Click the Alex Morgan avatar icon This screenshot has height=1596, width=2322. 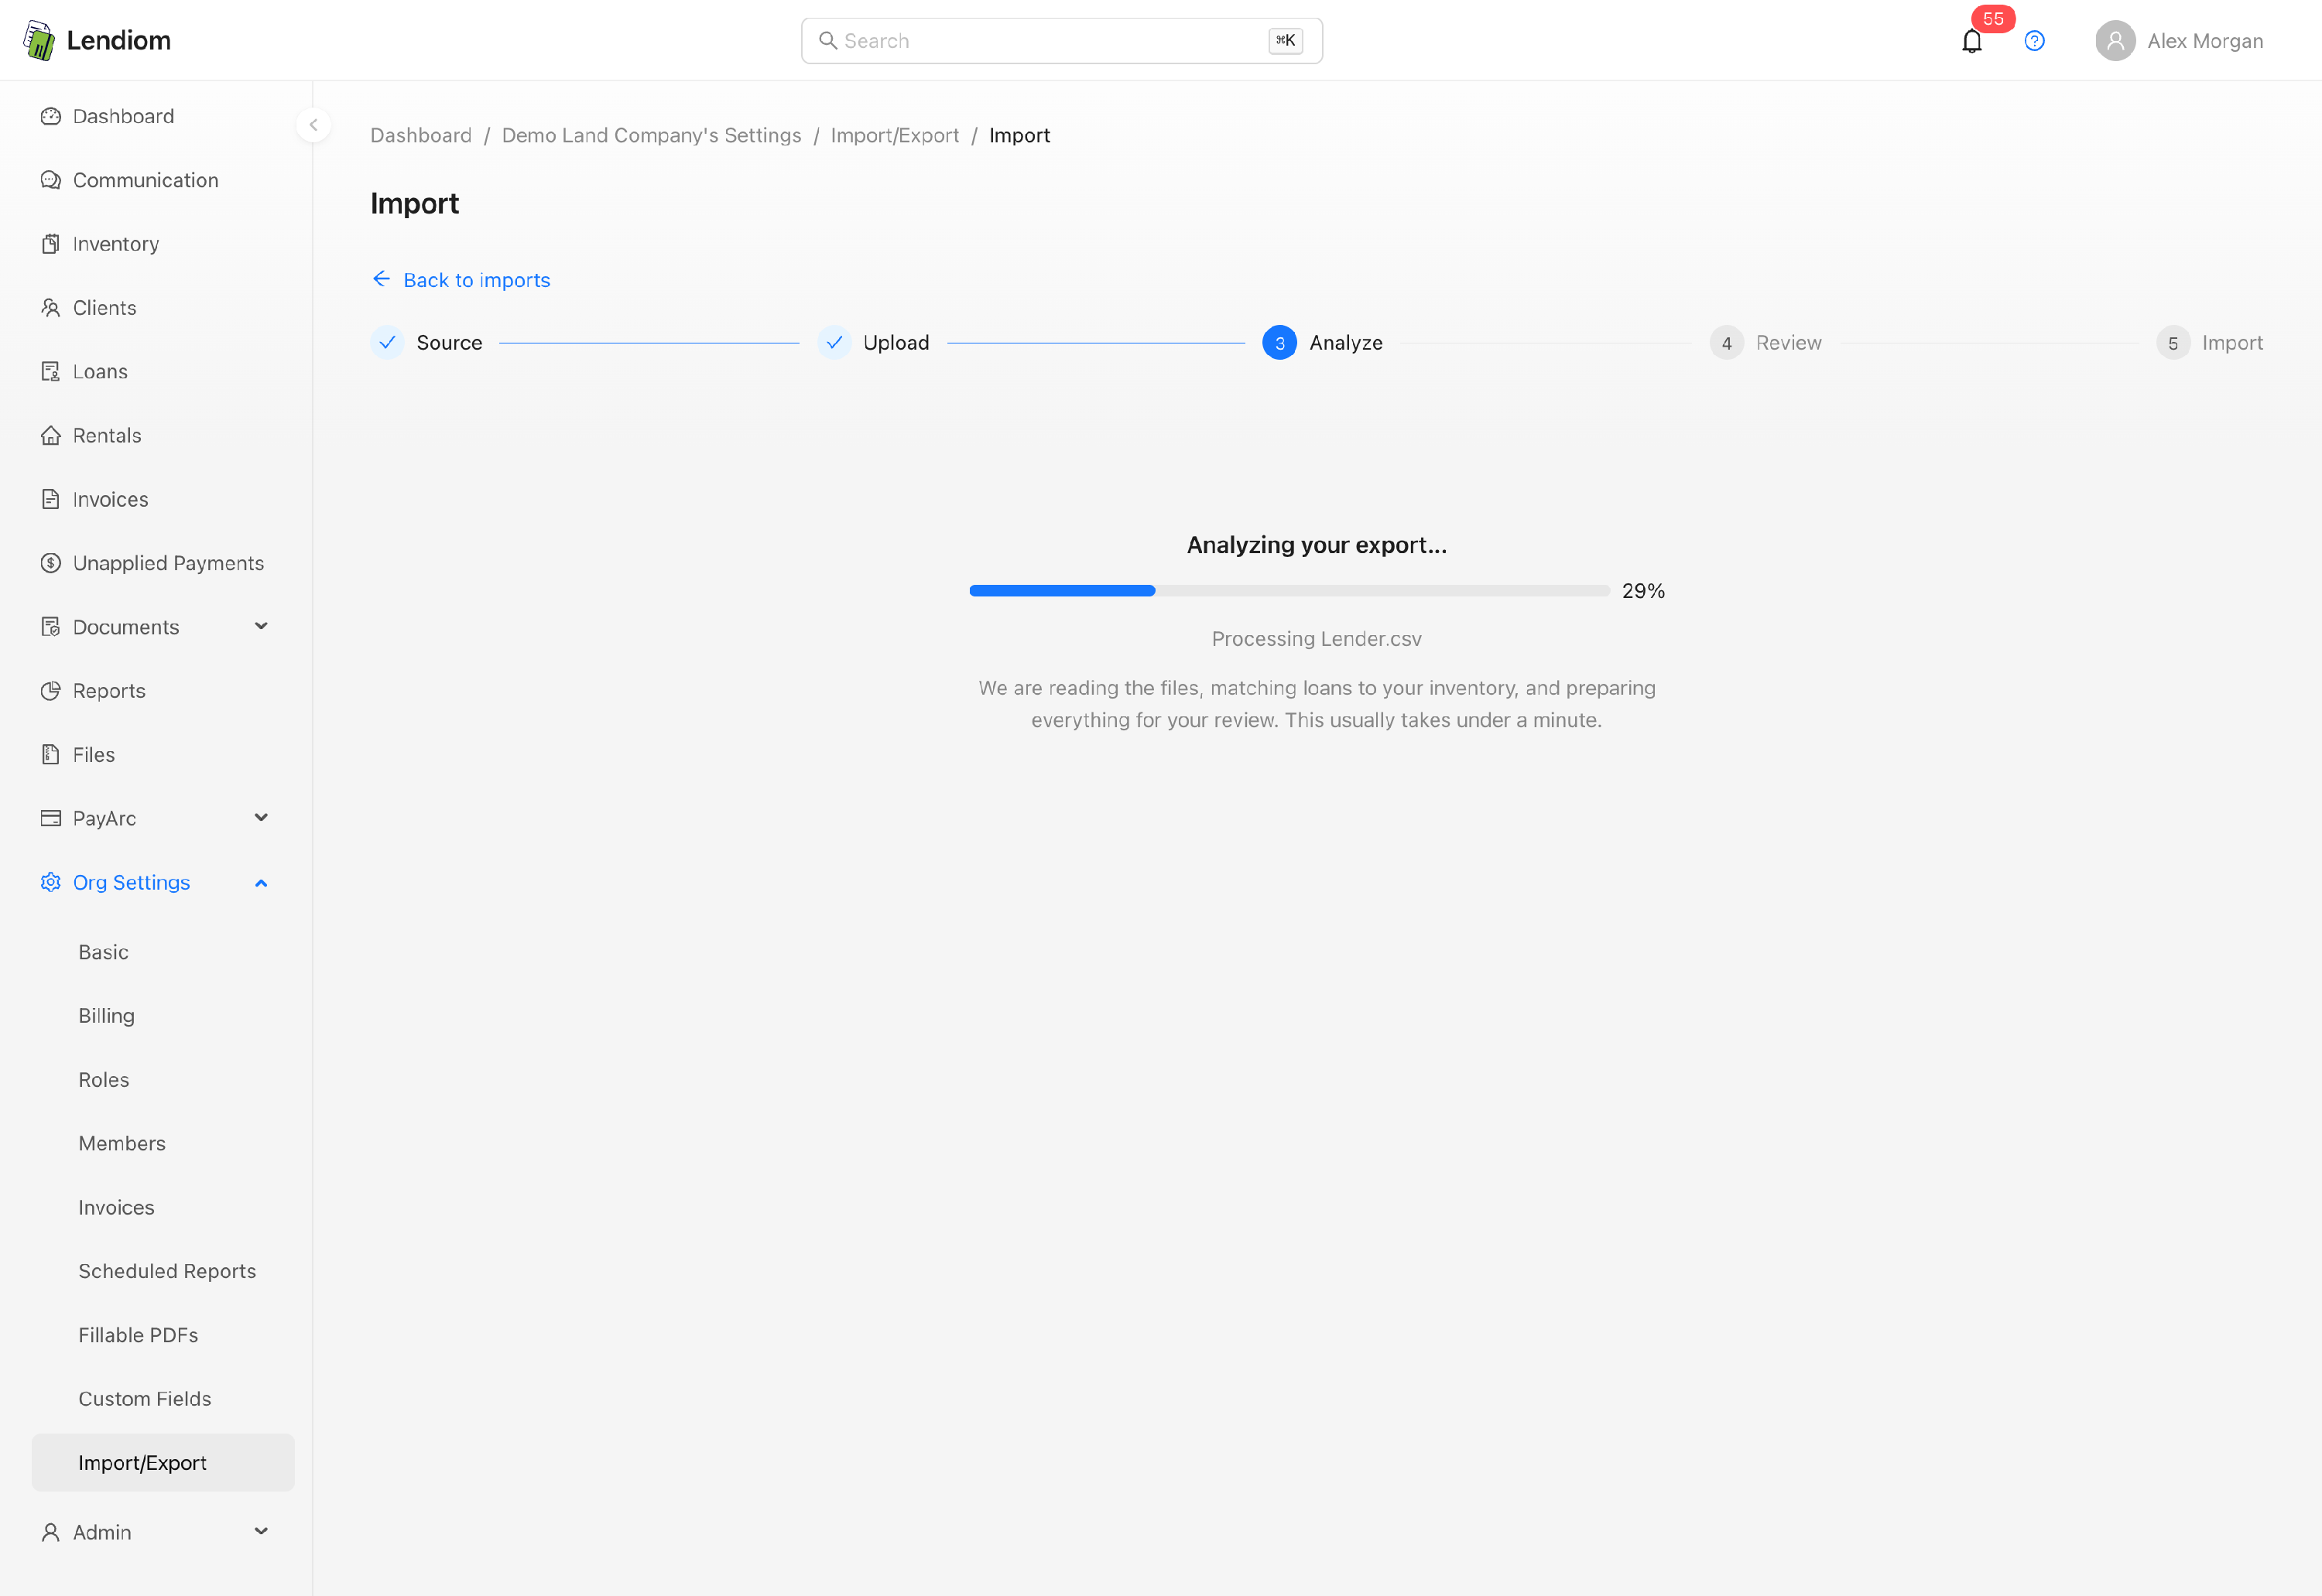click(2115, 41)
